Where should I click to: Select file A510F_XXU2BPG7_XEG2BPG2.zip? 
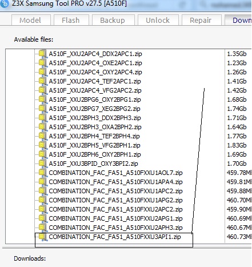[x=94, y=109]
